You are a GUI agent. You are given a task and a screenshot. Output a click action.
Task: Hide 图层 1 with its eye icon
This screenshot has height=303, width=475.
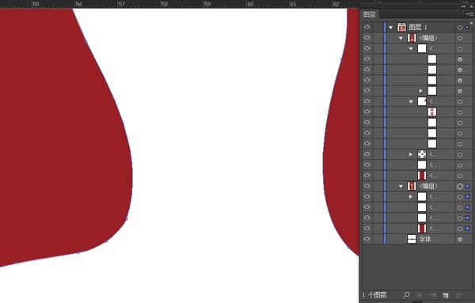coord(367,27)
